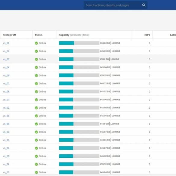176x176 pixels.
Task: Select the text '645.03 GB | 1,000 GB'
Action: click(110, 51)
